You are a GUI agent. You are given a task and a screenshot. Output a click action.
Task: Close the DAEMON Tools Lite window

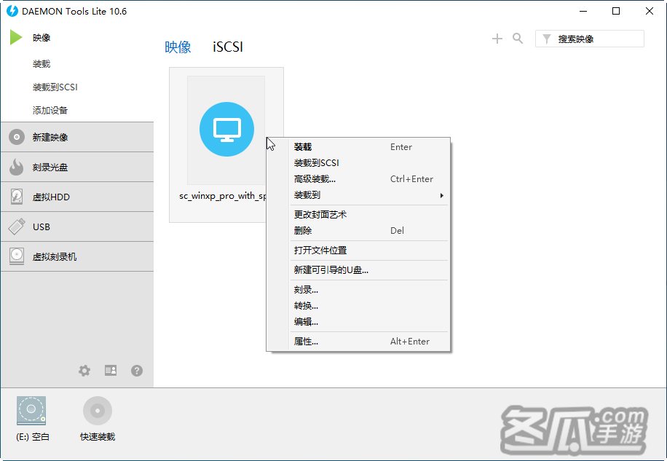(649, 11)
